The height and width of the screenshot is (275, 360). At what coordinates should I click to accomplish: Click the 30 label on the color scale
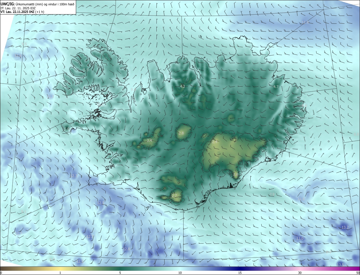click(x=300, y=273)
